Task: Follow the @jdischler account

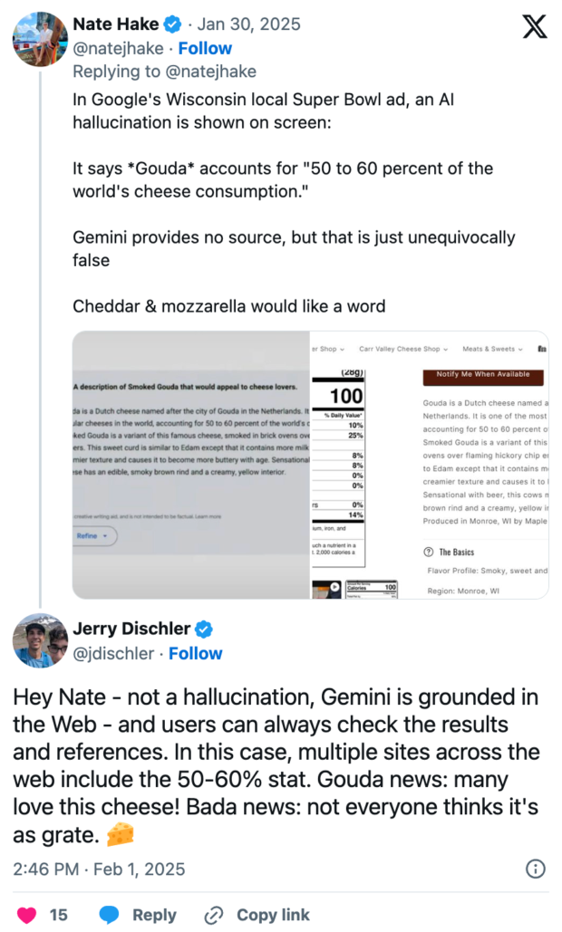Action: [x=196, y=653]
